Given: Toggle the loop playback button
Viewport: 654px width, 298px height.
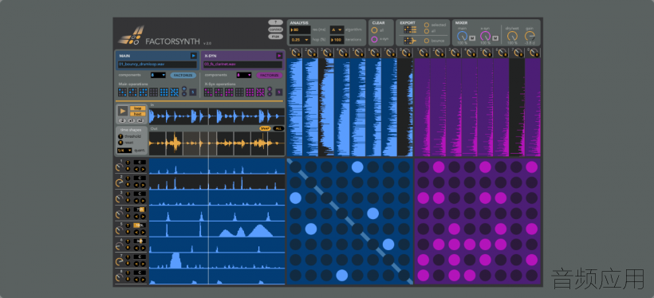Looking at the screenshot, I should 138,108.
